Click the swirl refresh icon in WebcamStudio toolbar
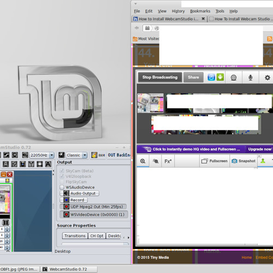Screen dimensions: 273x273 coord(6,155)
